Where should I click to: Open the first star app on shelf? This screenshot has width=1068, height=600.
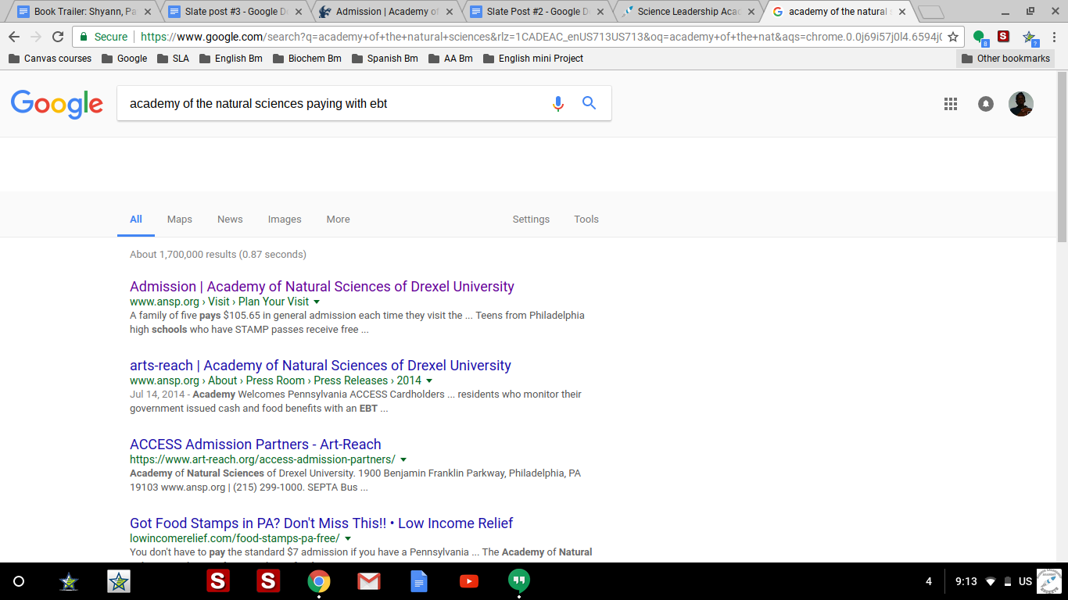tap(69, 581)
